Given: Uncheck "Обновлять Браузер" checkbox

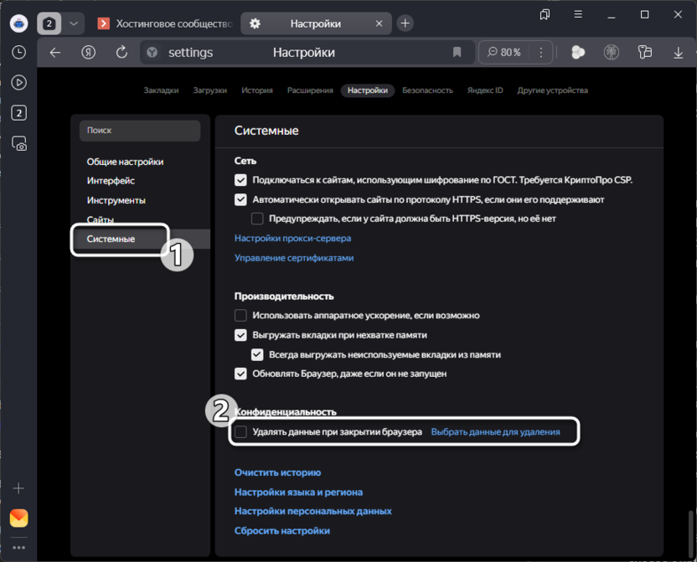Looking at the screenshot, I should (x=241, y=374).
